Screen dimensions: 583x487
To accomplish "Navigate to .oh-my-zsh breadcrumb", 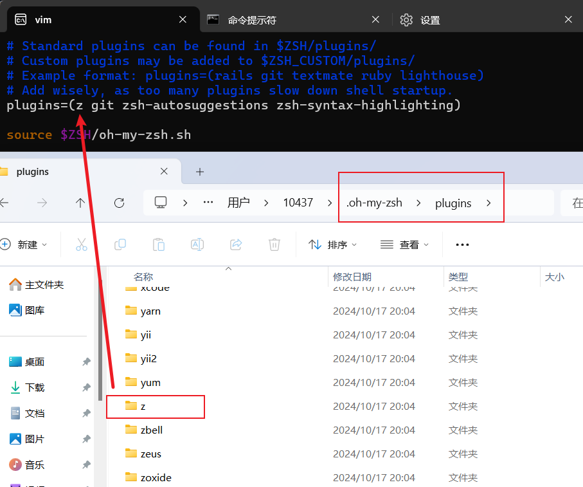I will [374, 203].
